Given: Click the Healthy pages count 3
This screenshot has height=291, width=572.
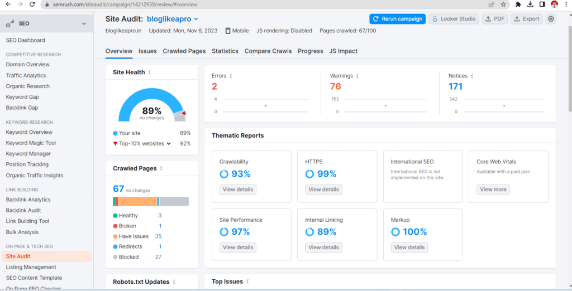Looking at the screenshot, I should [160, 216].
